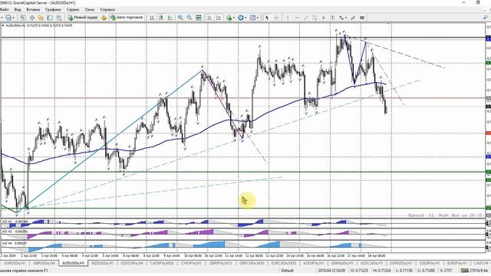Toggle chart auto scroll

pyautogui.click(x=209, y=18)
